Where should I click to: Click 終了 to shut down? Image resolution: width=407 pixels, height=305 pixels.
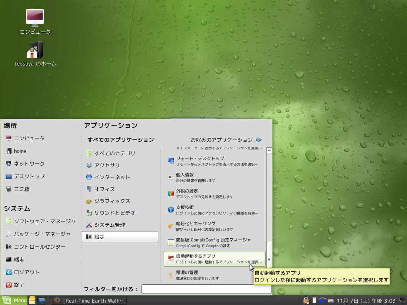[x=15, y=285]
